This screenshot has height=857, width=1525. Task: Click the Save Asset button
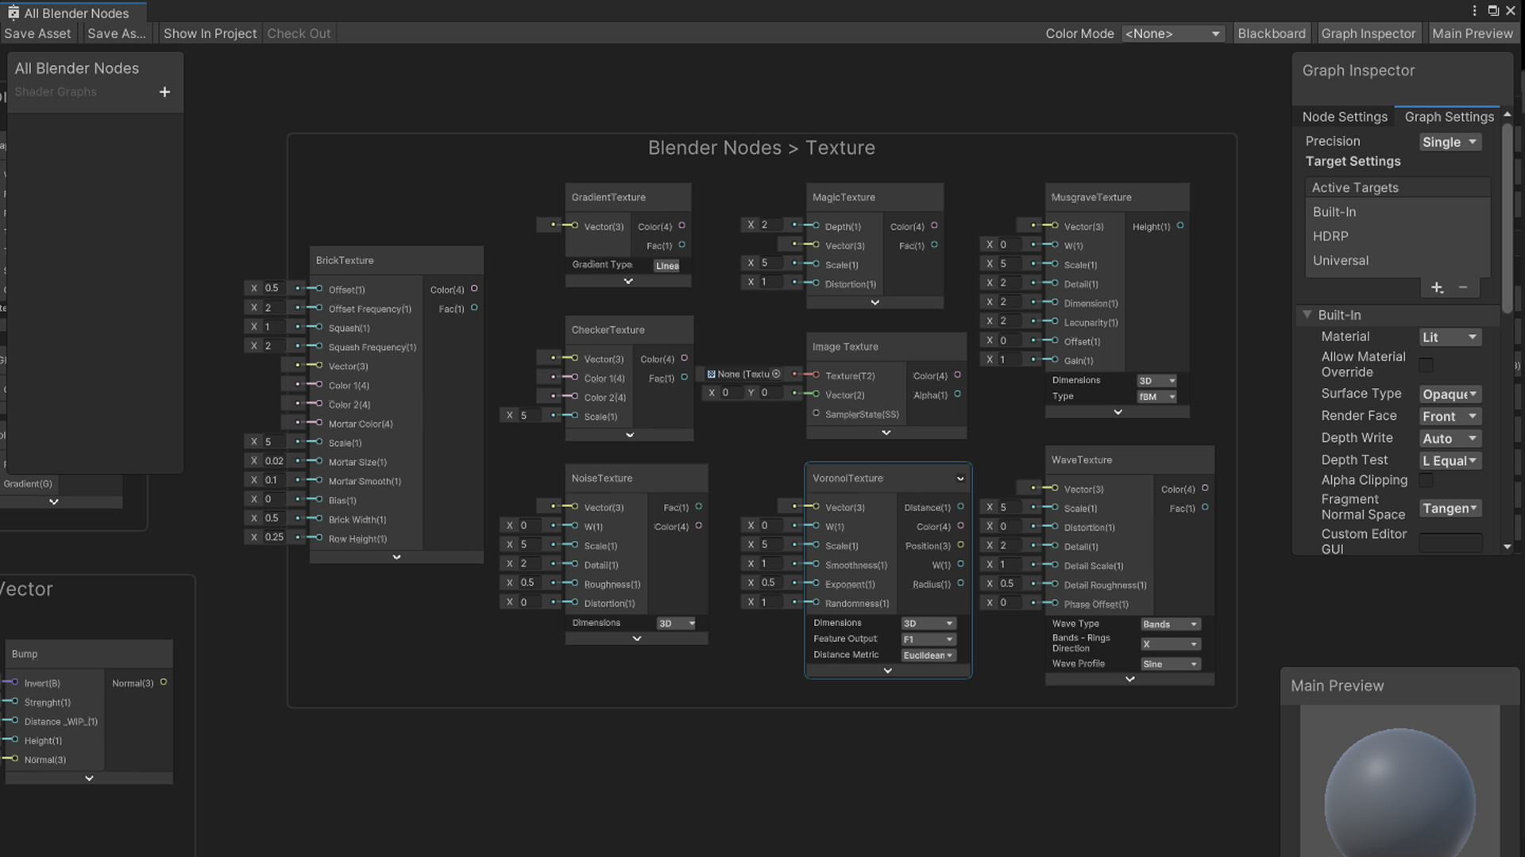coord(37,33)
